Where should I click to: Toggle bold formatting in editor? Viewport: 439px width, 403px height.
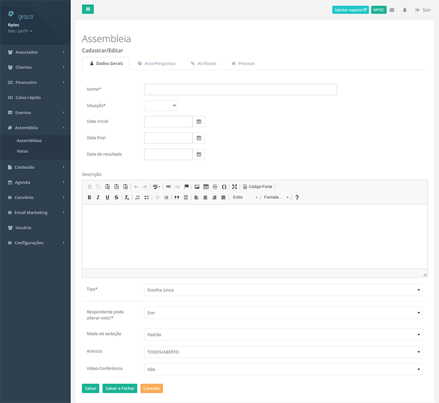(x=89, y=197)
